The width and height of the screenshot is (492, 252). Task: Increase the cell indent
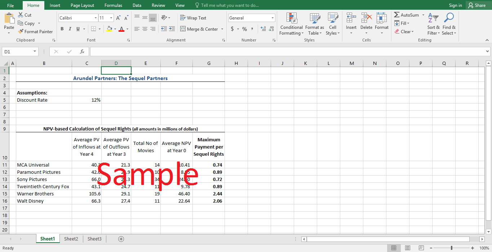point(172,29)
